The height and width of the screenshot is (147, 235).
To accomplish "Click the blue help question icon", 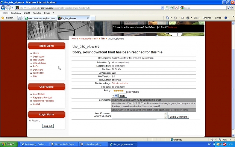I will 226,18.
